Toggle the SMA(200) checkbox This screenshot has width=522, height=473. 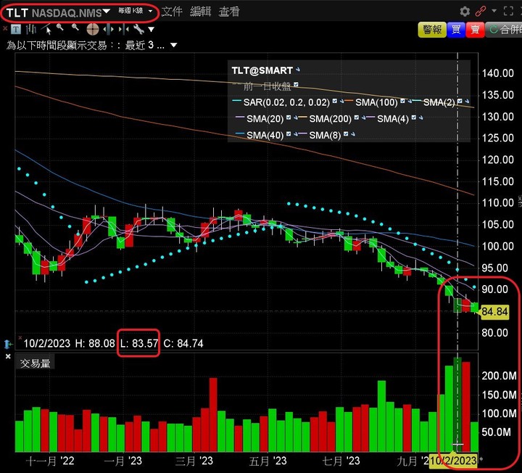[x=356, y=118]
